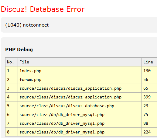Select discuz_application.php entry in row 3

(x=80, y=88)
